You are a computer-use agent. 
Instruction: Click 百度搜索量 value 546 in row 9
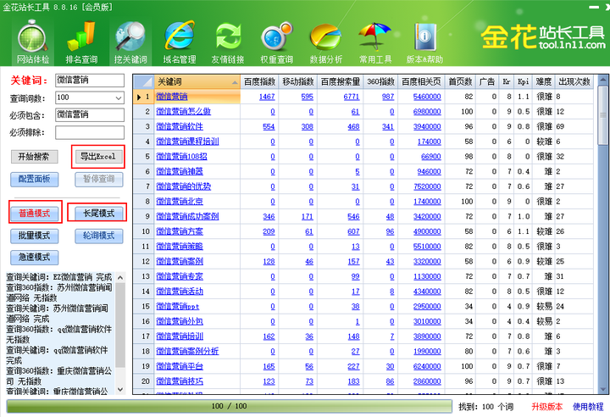(353, 216)
